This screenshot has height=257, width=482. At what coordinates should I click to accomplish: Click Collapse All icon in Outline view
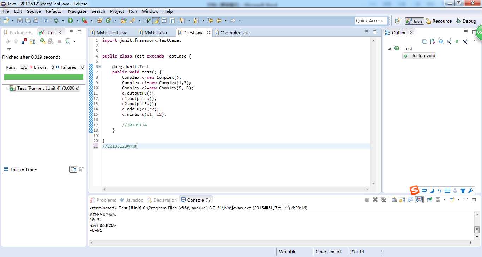point(424,41)
